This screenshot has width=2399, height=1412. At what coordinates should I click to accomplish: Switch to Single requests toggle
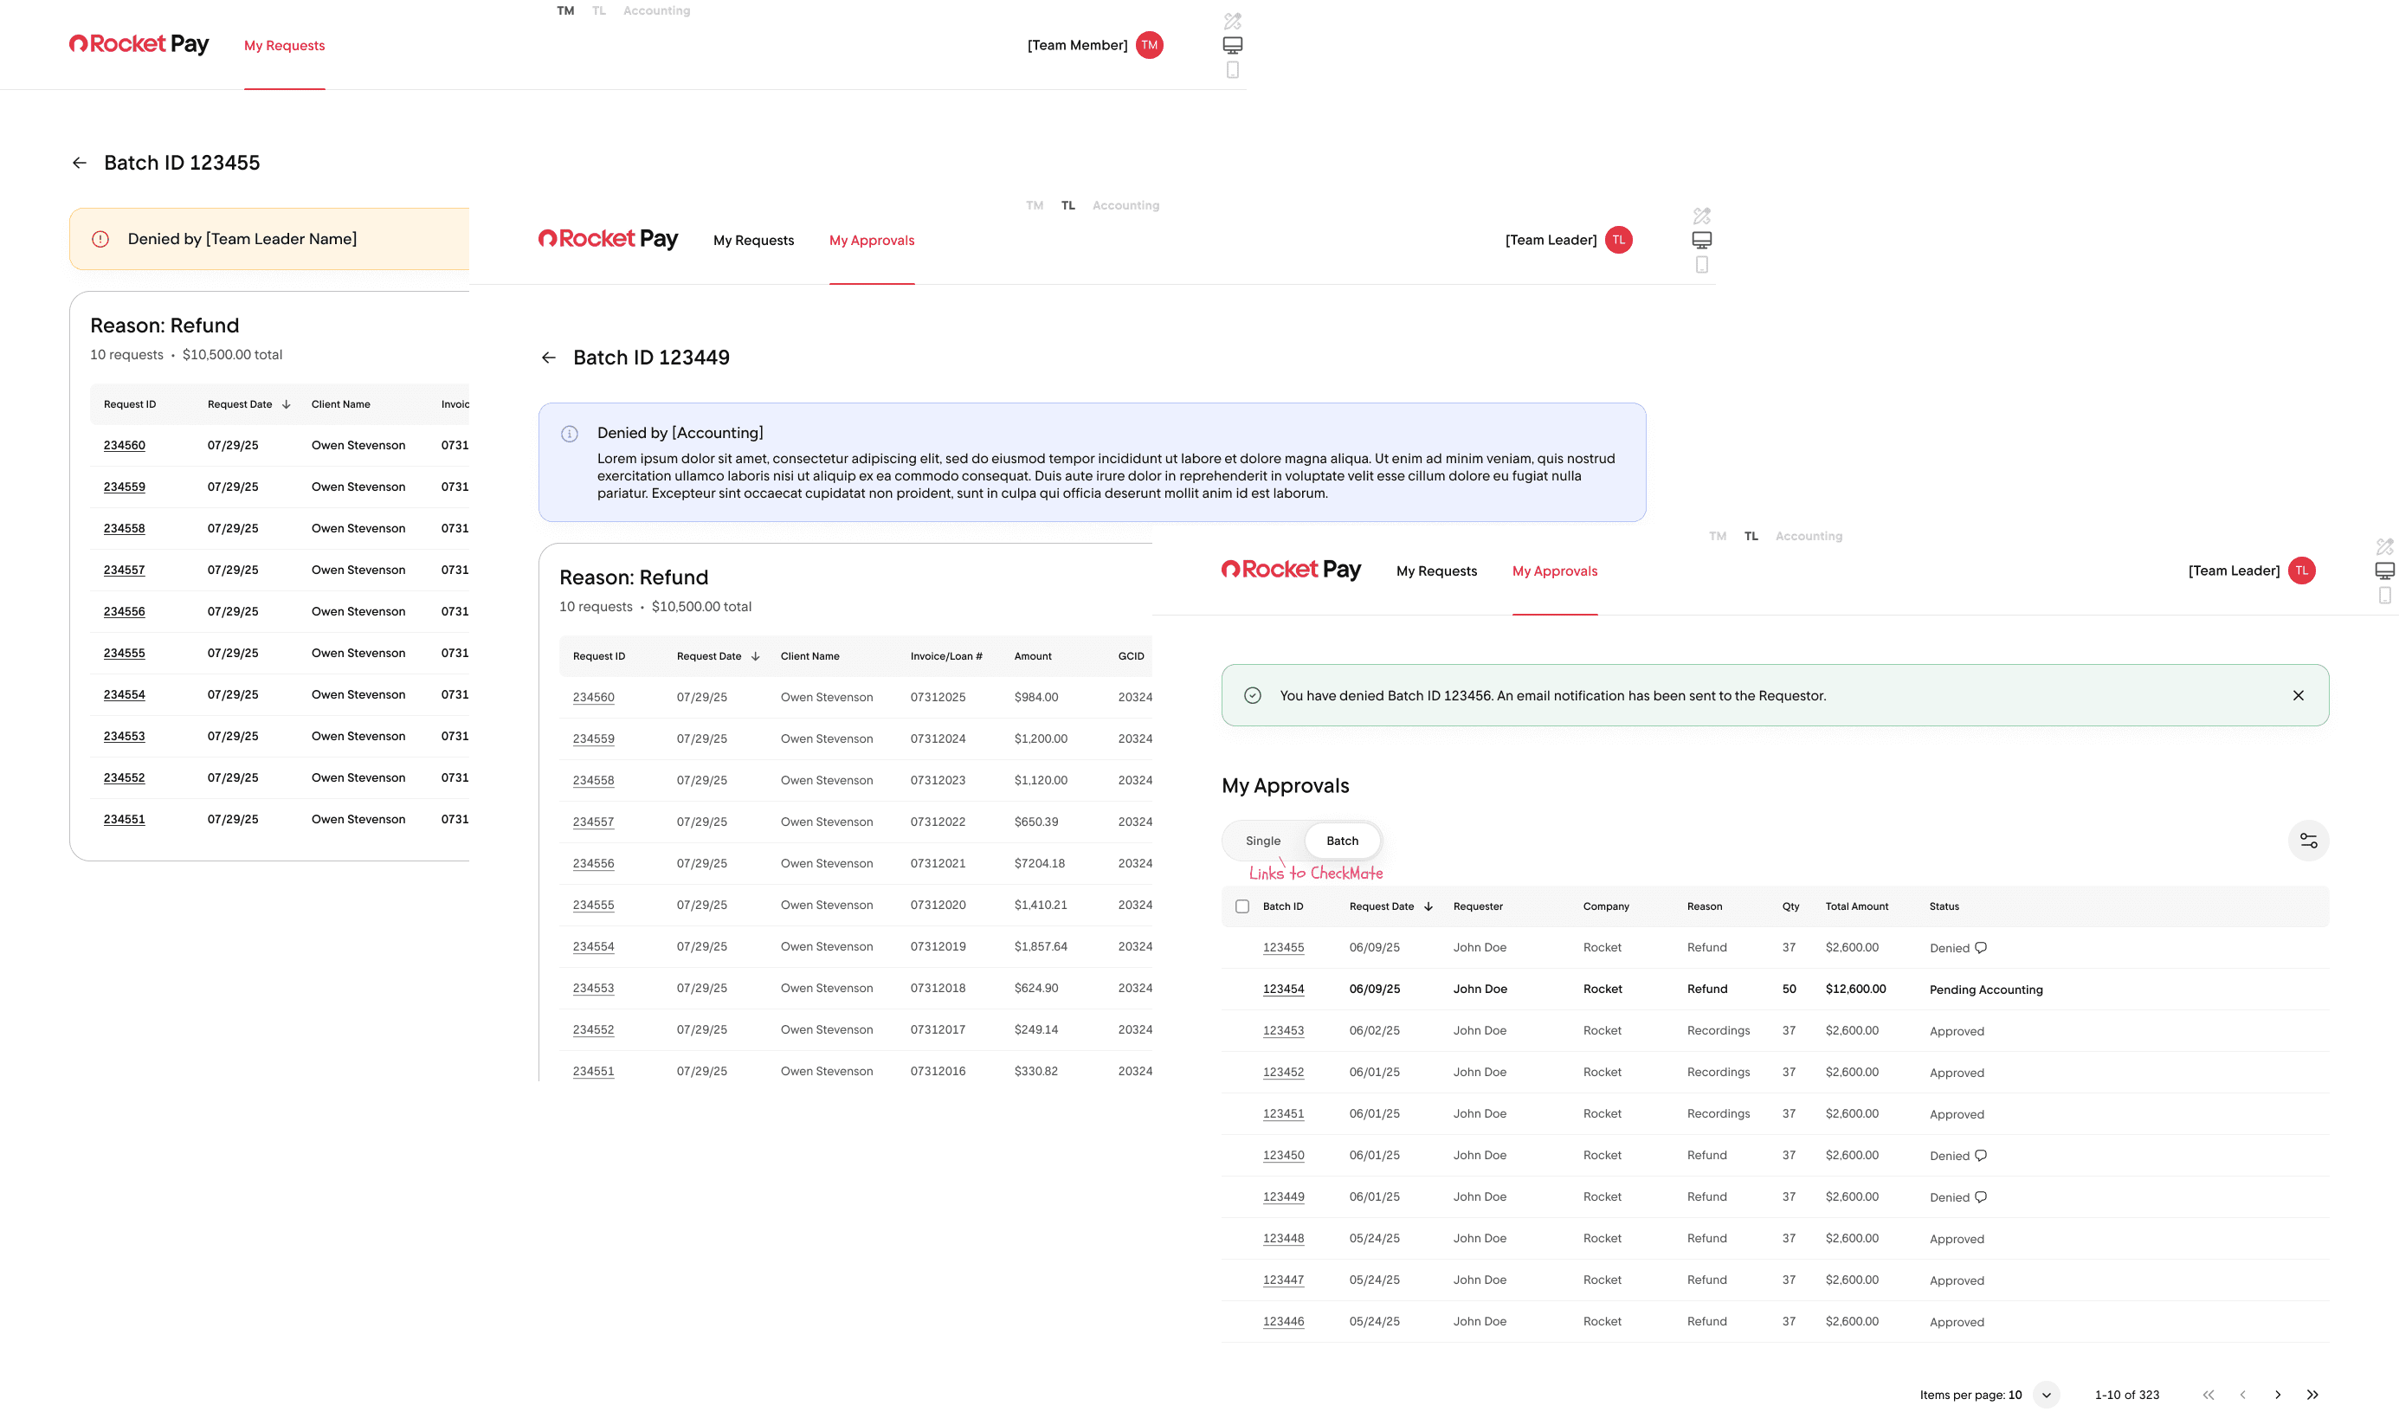coord(1262,841)
